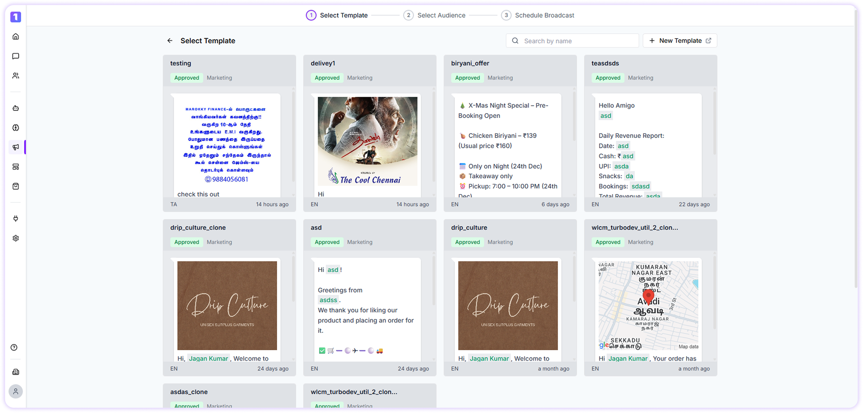Click the external link icon on New Template
Screen dimensions: 863x413
tap(708, 40)
